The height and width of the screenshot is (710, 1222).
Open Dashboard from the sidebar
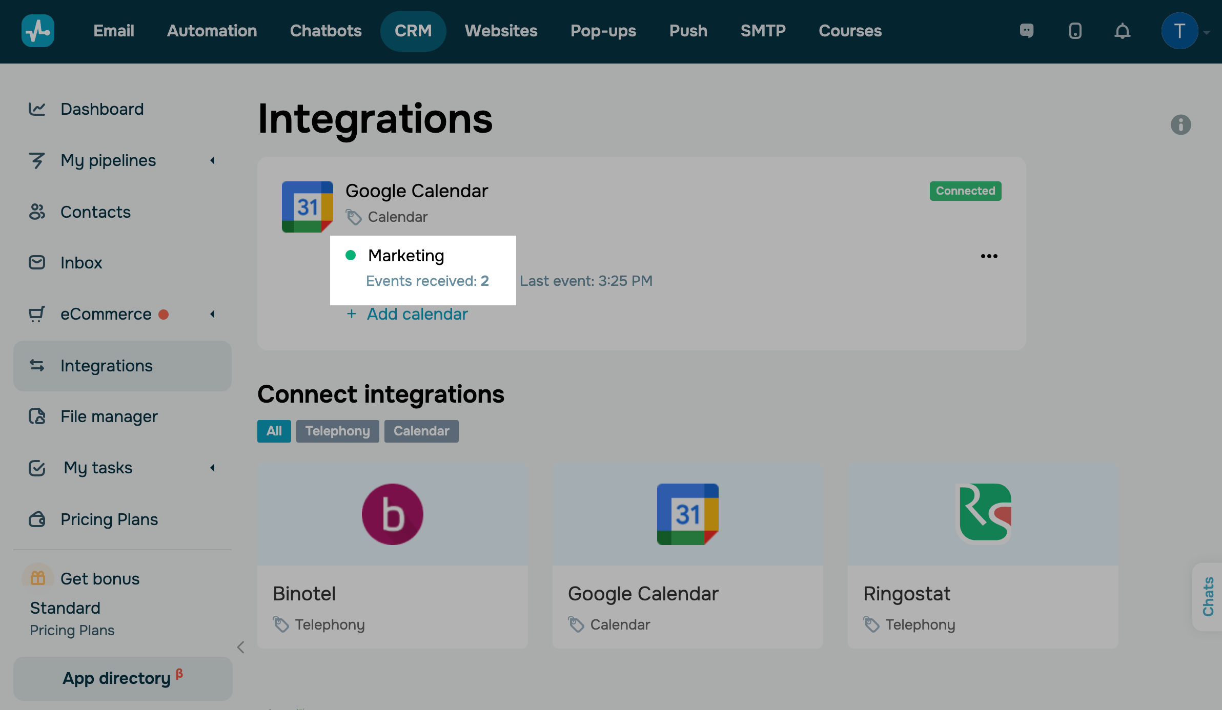(x=102, y=109)
